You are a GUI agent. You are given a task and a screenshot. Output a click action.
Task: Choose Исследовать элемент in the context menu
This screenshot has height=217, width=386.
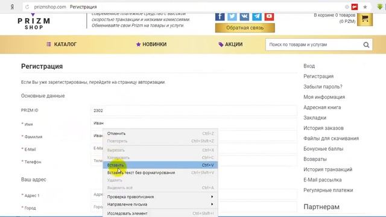(x=160, y=213)
